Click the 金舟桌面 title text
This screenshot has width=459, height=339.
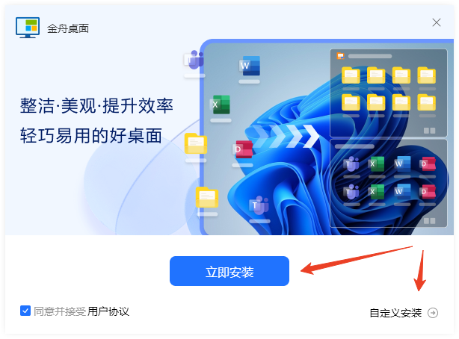(x=68, y=28)
